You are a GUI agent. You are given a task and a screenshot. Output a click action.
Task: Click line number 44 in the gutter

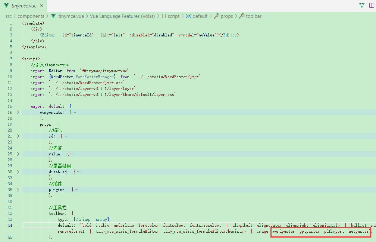pos(10,225)
